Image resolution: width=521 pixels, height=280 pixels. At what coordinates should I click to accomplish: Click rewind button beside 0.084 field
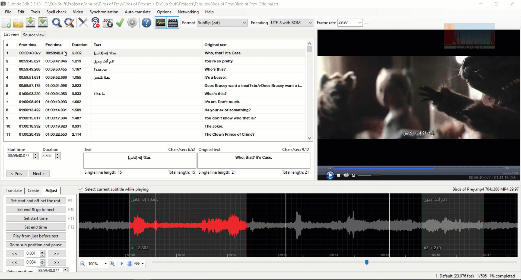click(x=15, y=262)
